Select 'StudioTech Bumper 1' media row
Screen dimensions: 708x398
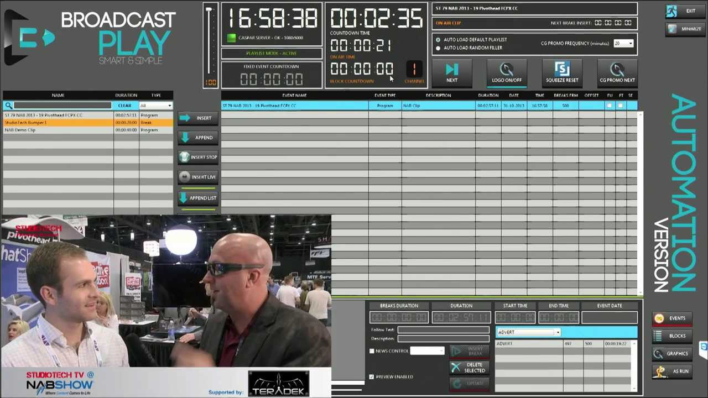point(88,122)
